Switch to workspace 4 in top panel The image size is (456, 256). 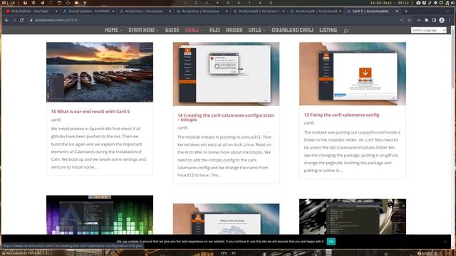pos(217,3)
